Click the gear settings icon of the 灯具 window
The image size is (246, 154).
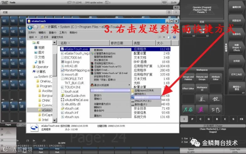point(169,12)
